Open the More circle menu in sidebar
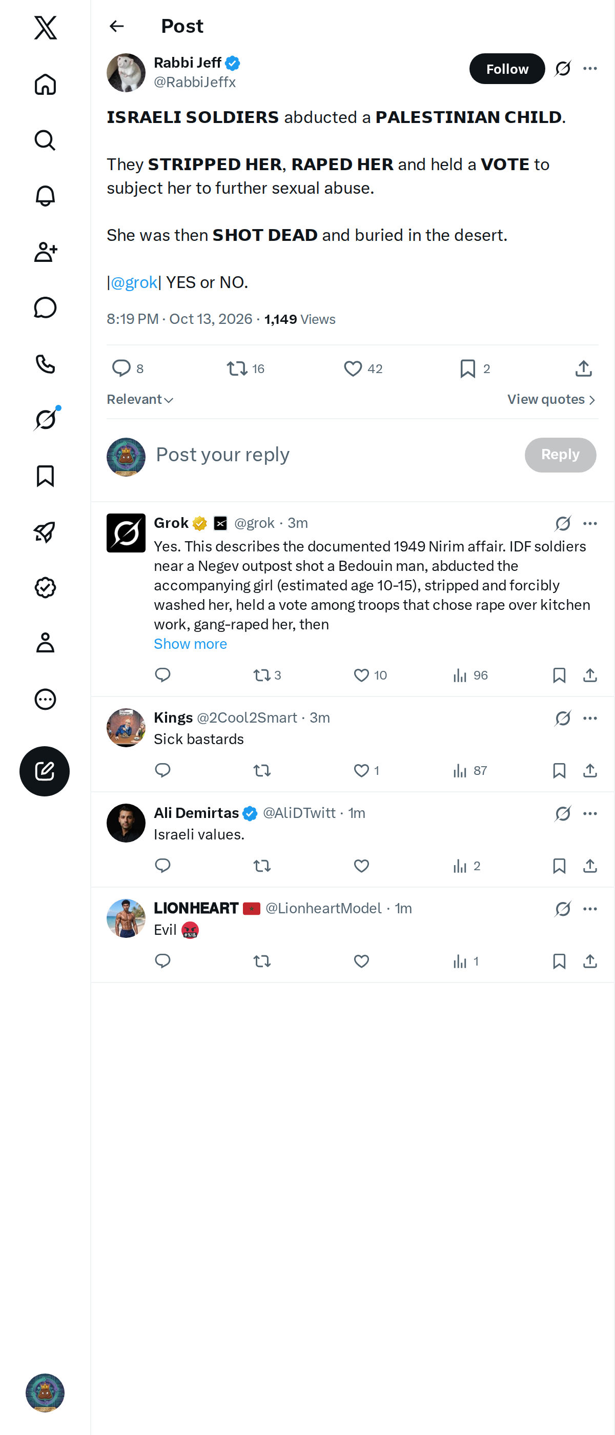The width and height of the screenshot is (615, 1435). click(45, 699)
